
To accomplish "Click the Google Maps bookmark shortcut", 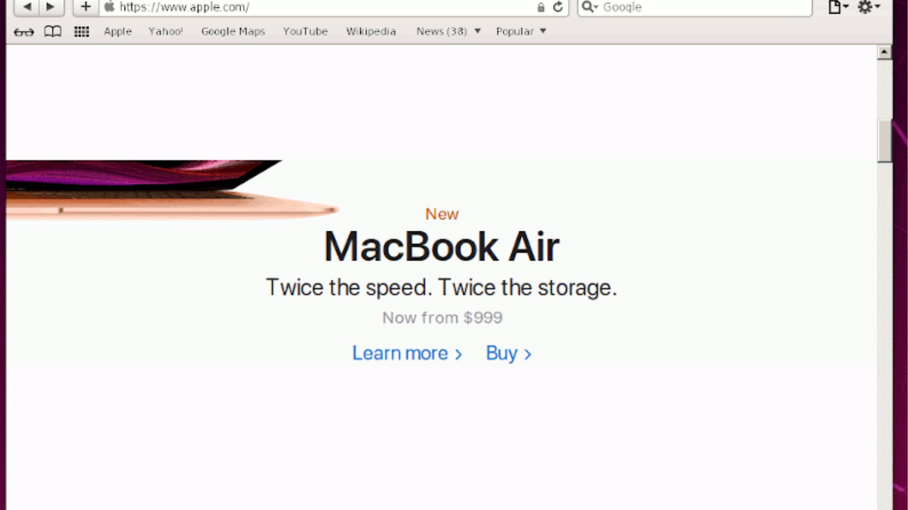I will (233, 31).
